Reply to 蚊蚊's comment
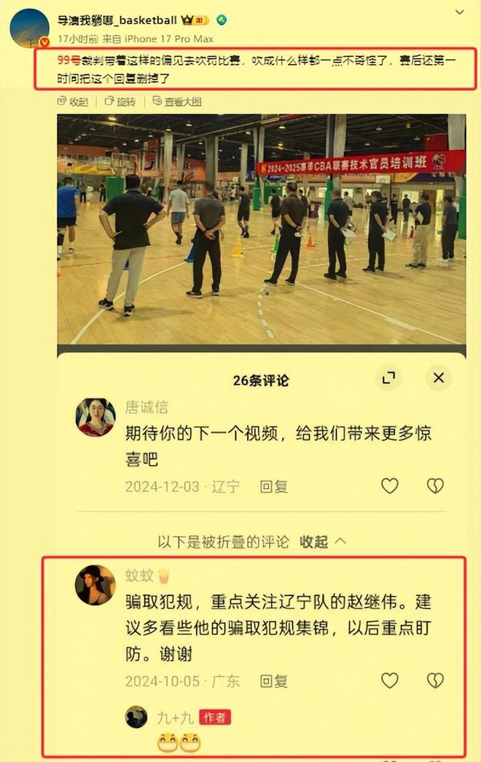 coord(273,681)
